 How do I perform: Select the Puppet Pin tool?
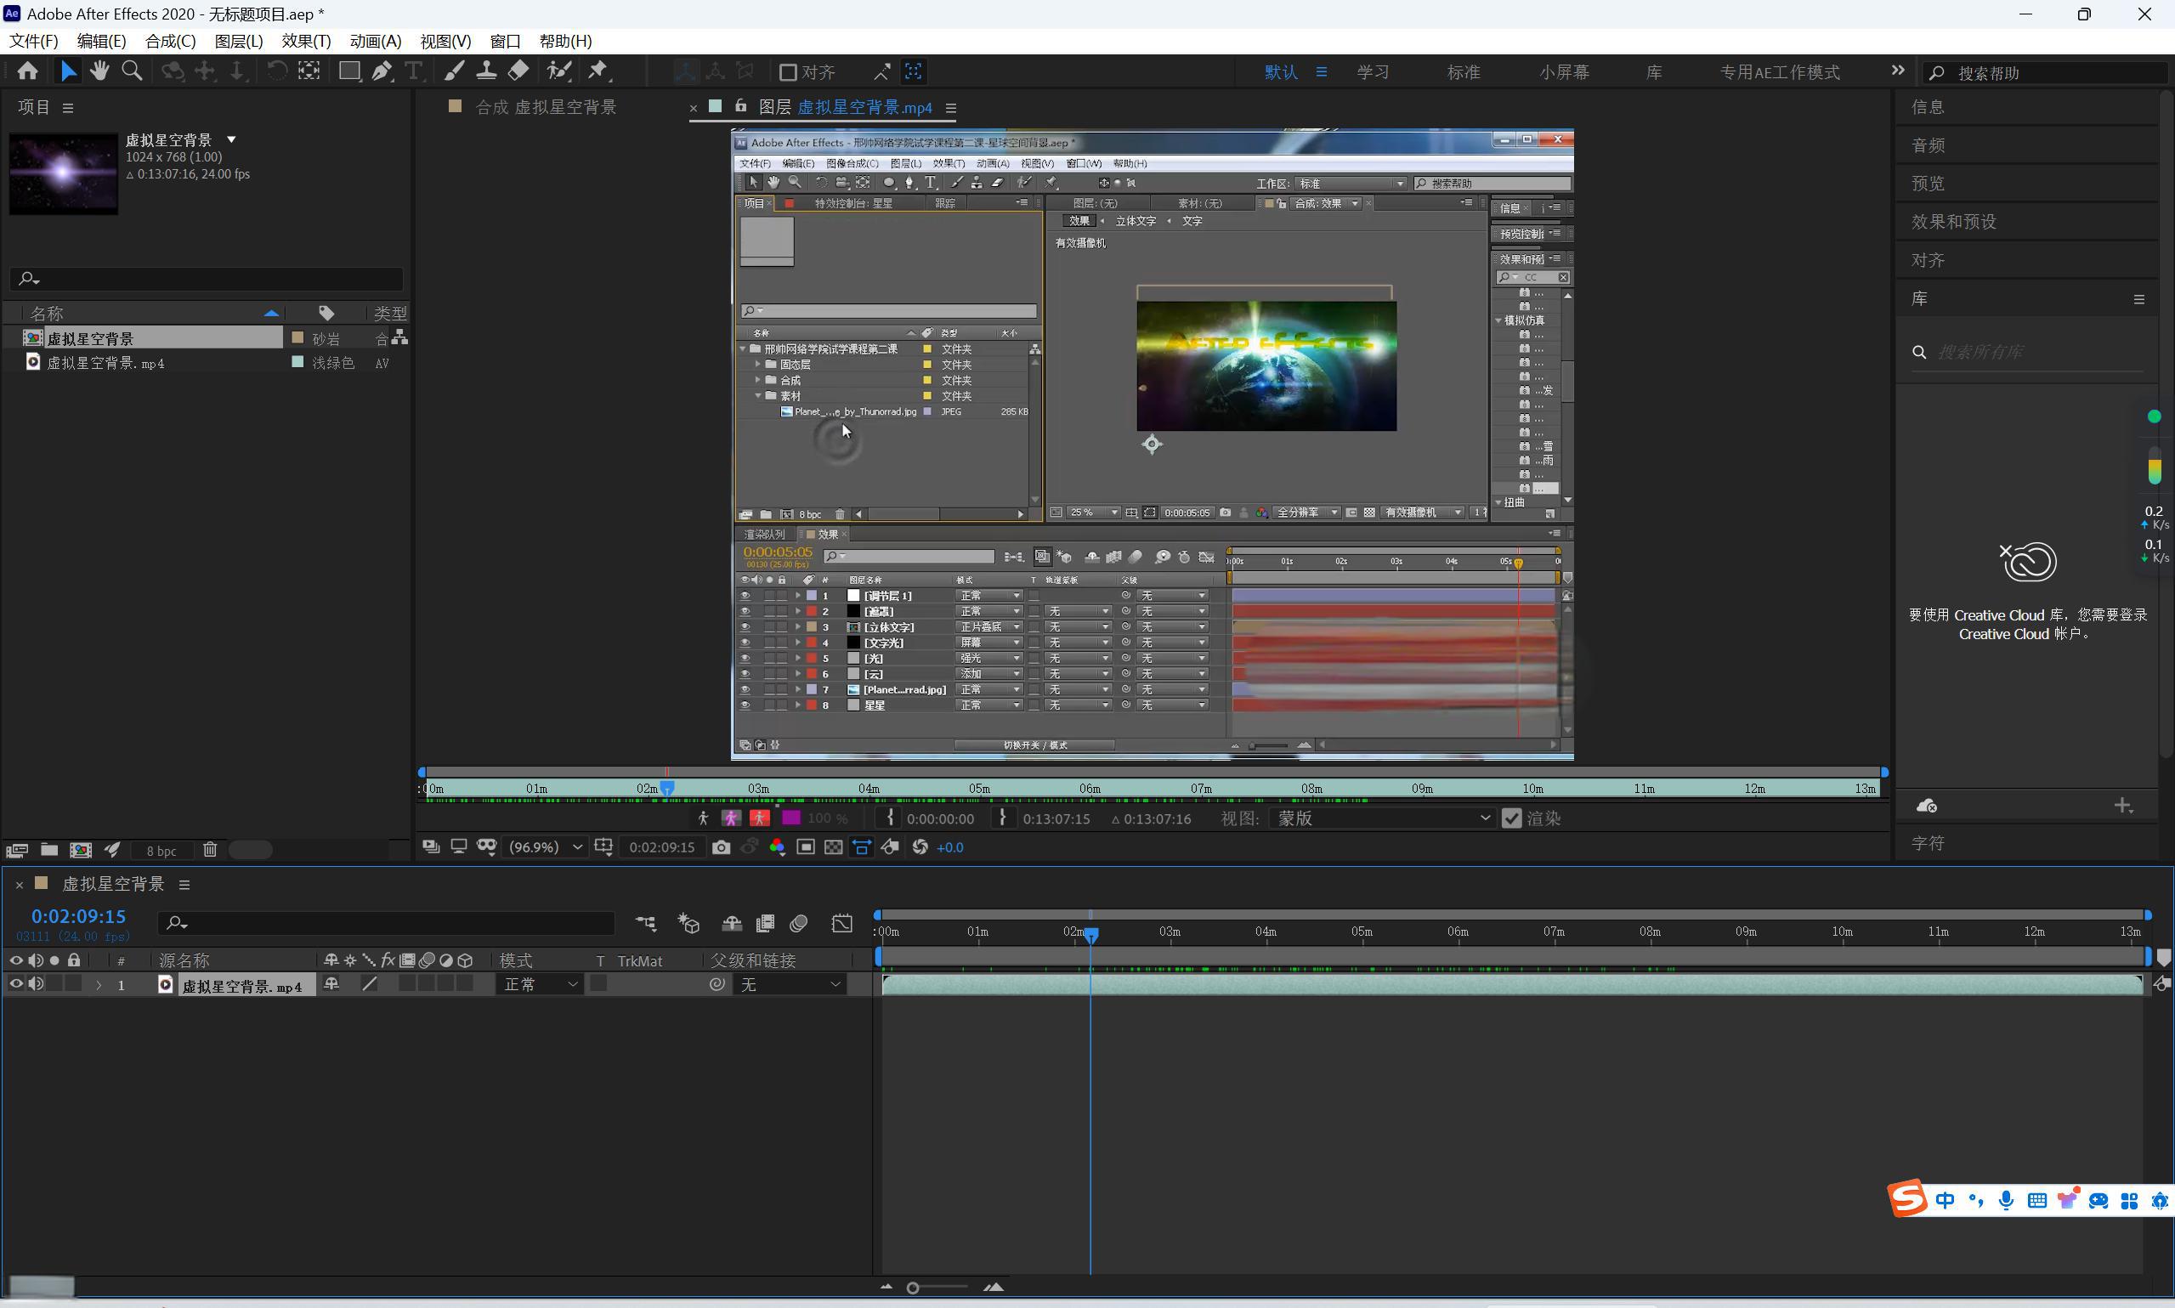coord(598,71)
